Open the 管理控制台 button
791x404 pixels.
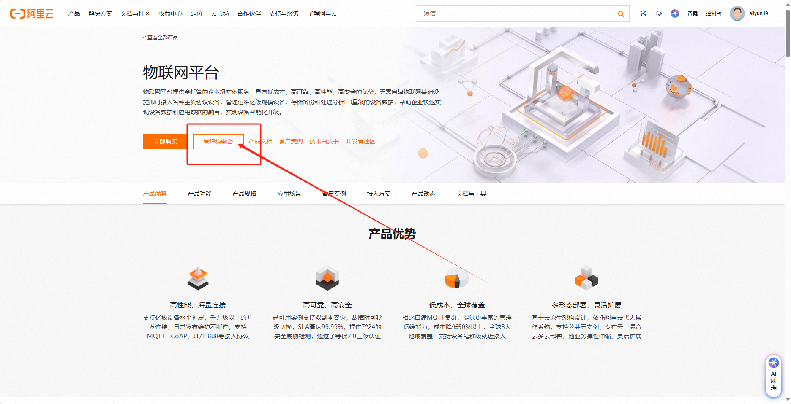pos(218,142)
